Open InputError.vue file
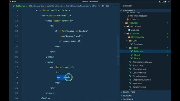180x101 pixels. pyautogui.click(x=139, y=87)
